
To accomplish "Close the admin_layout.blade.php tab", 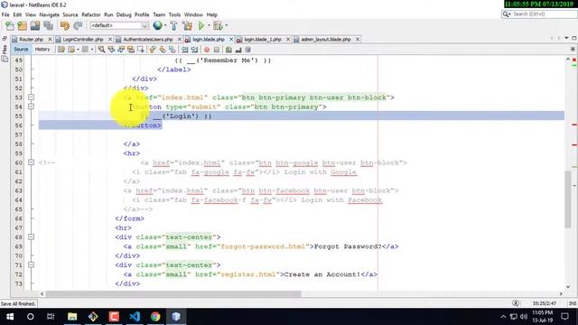I will click(x=358, y=39).
